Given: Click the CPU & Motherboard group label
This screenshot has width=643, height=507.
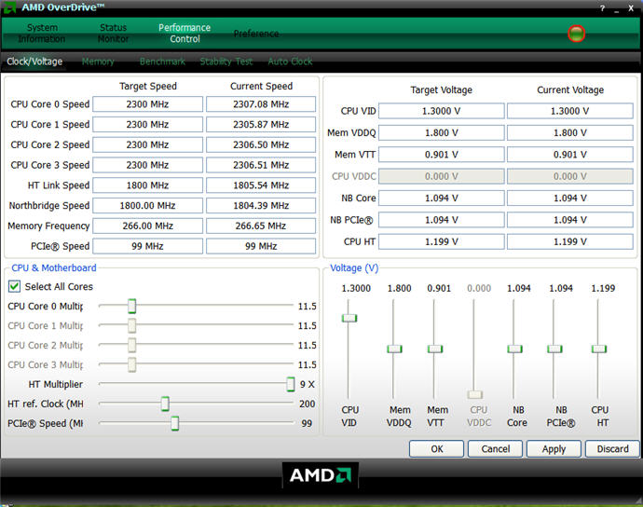Looking at the screenshot, I should (54, 267).
